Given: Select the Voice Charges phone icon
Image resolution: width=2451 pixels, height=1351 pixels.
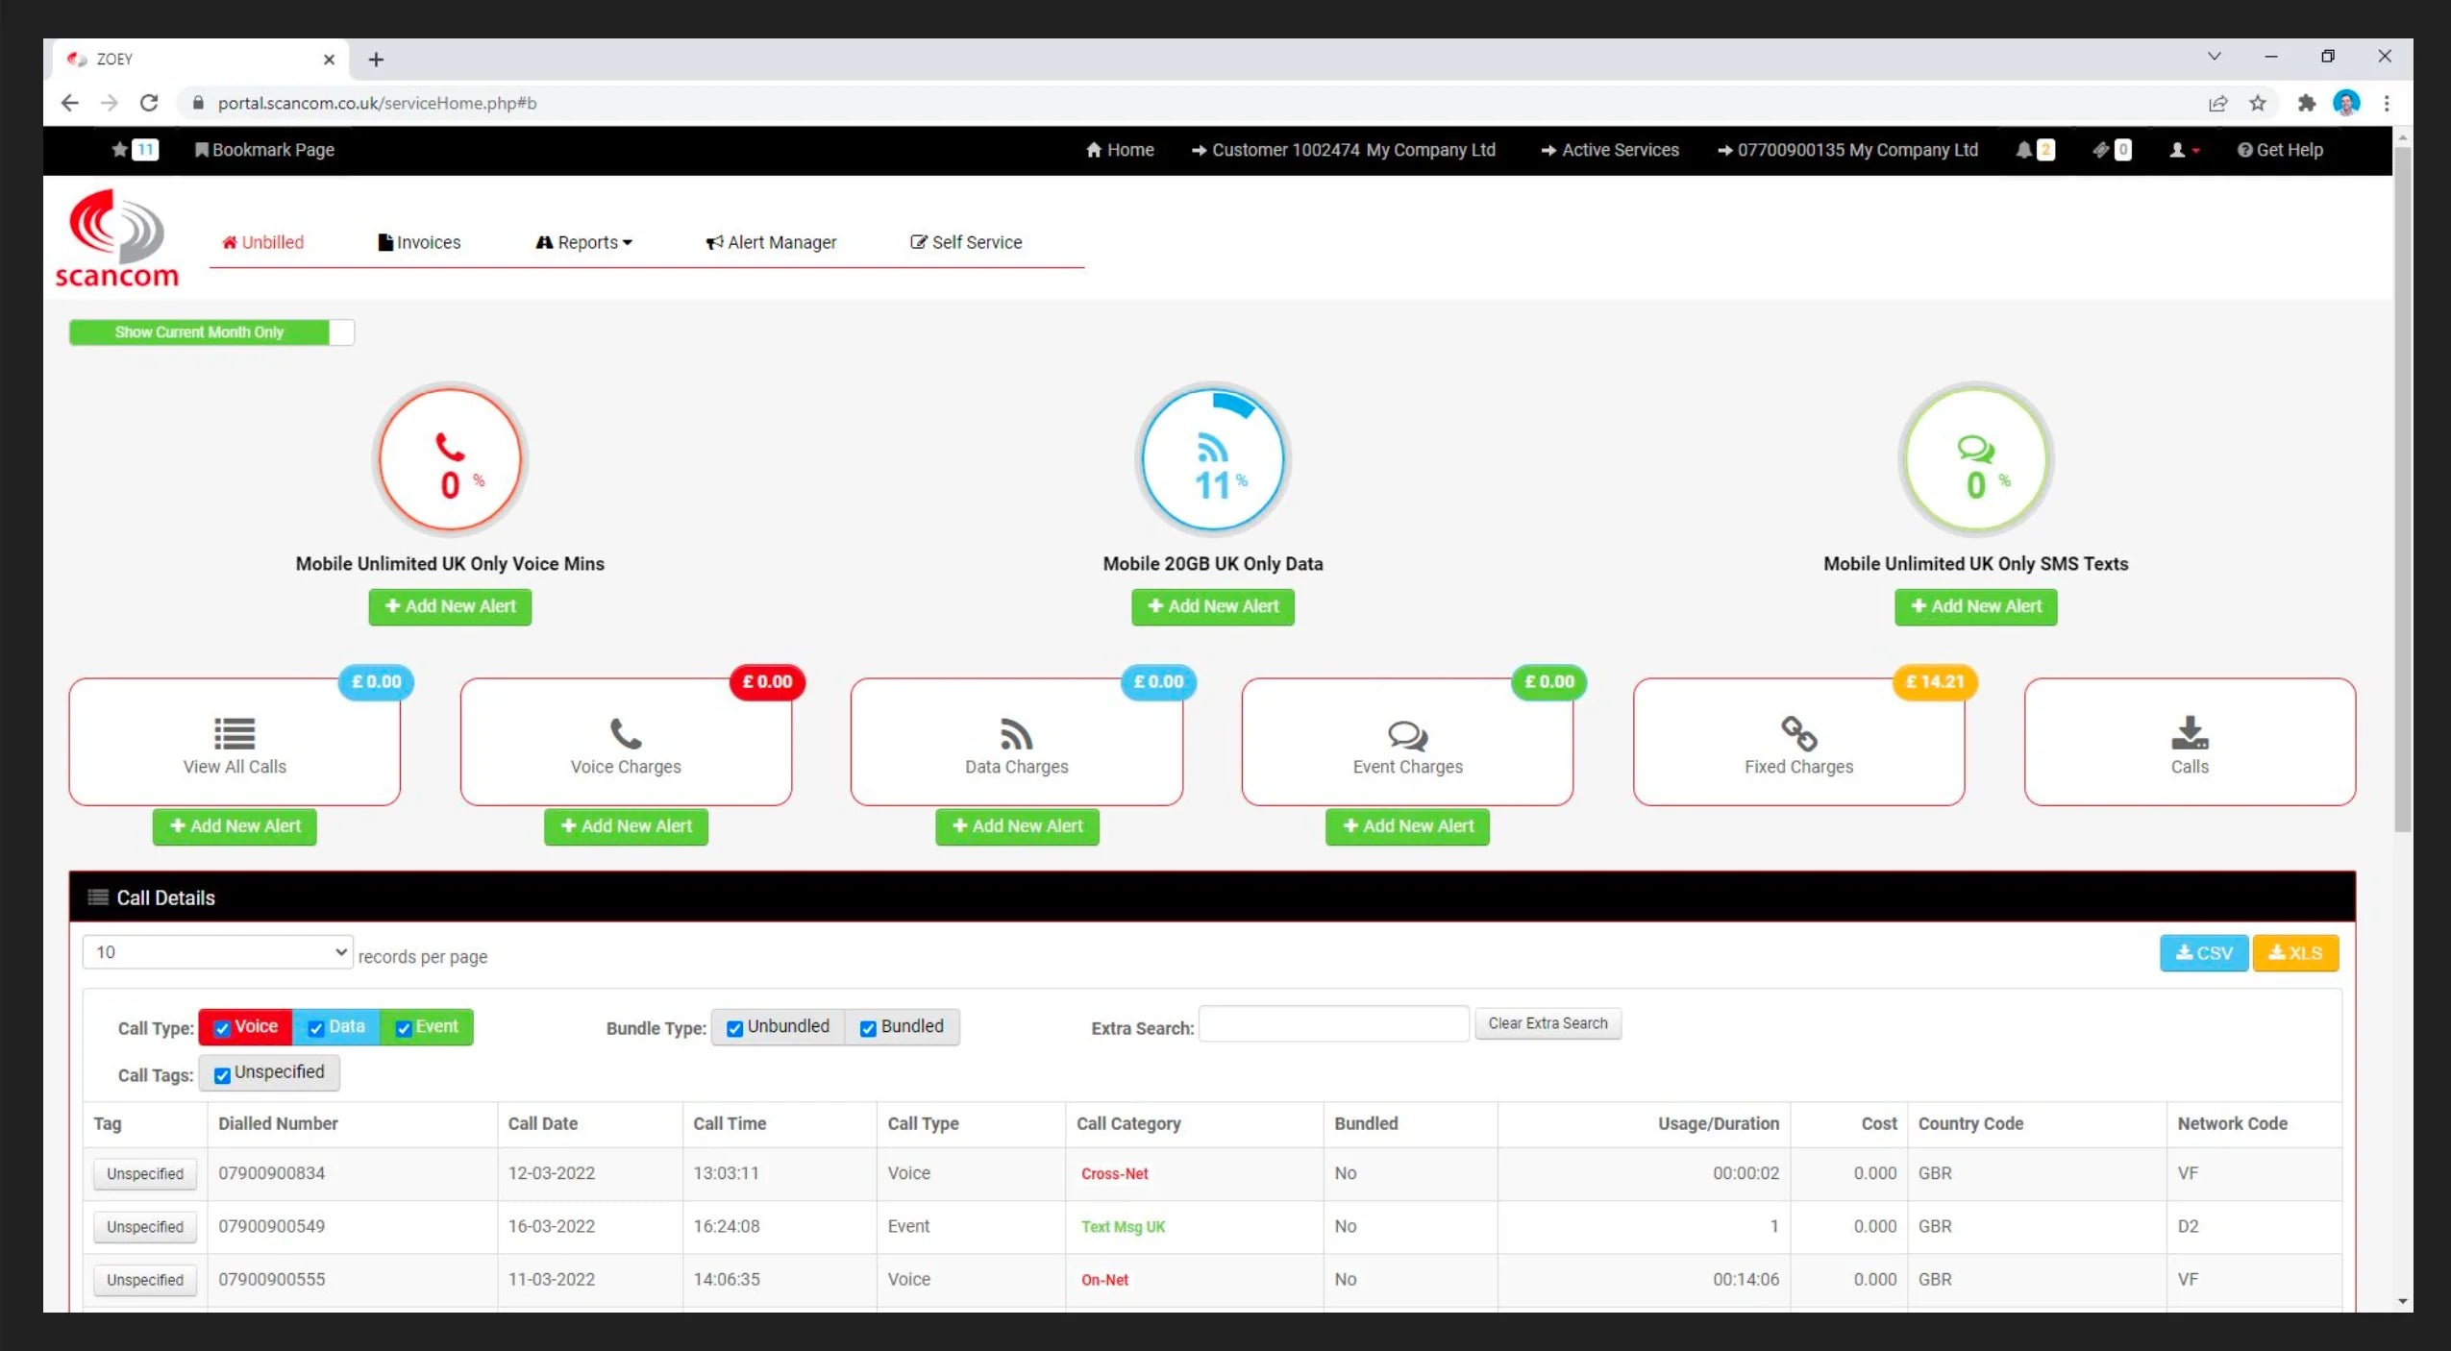Looking at the screenshot, I should click(x=625, y=733).
